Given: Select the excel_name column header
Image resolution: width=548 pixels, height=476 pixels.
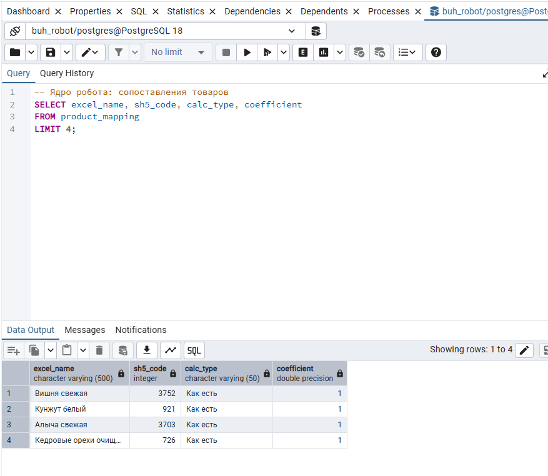Looking at the screenshot, I should pos(80,374).
